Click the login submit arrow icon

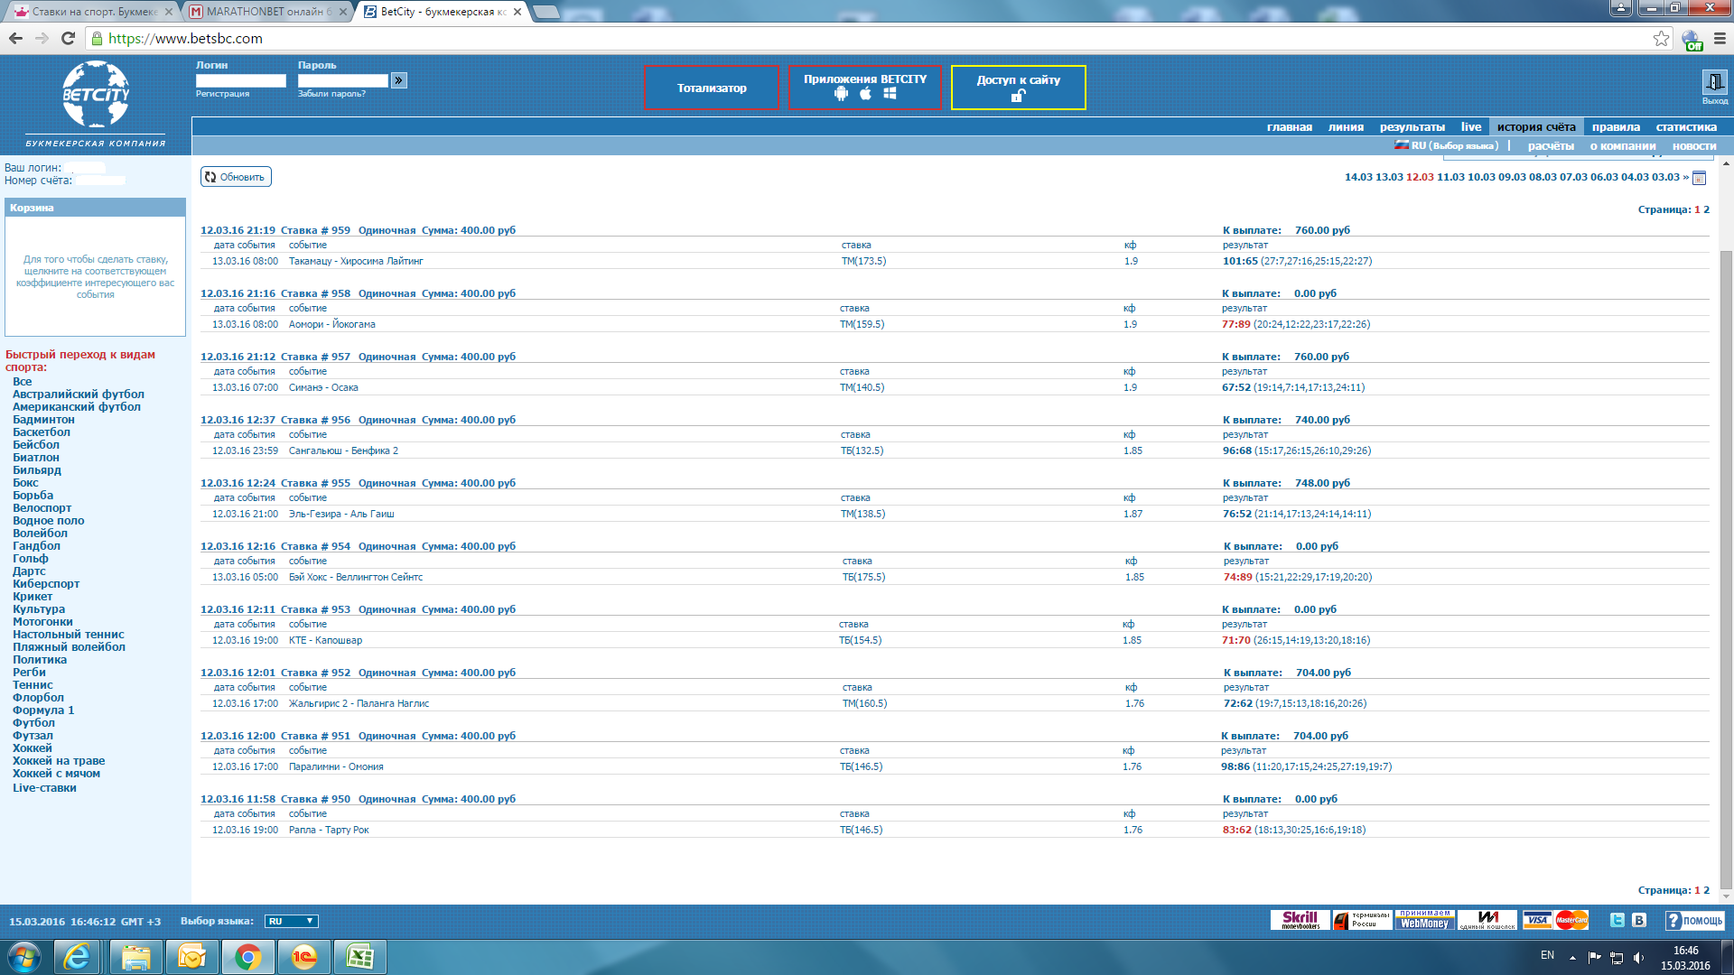tap(399, 80)
